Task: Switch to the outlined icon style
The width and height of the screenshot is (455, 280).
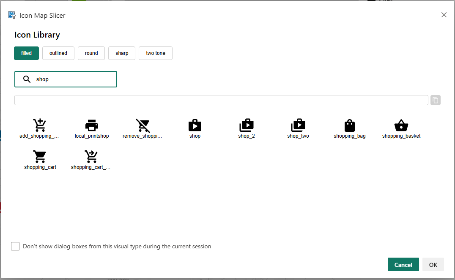Action: (58, 53)
